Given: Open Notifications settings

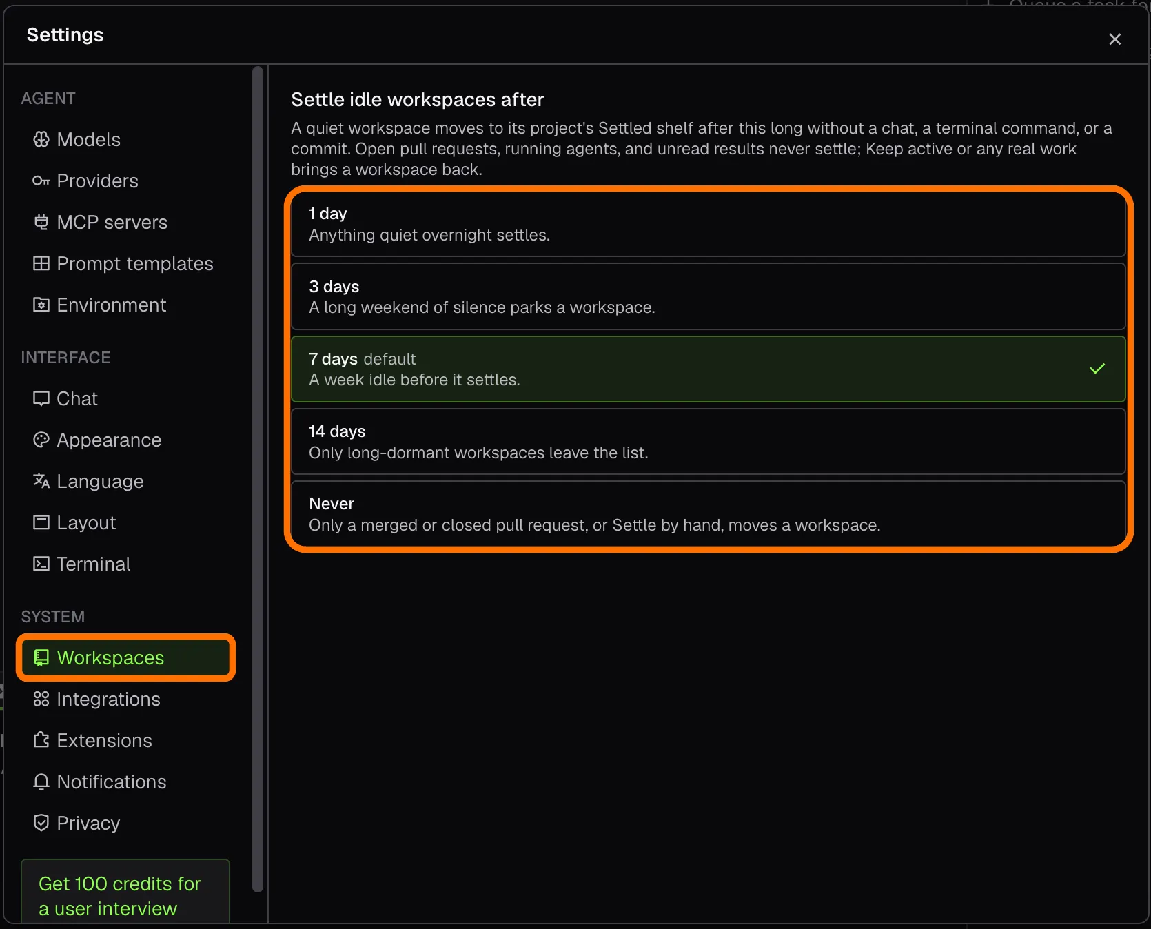Looking at the screenshot, I should 125,782.
